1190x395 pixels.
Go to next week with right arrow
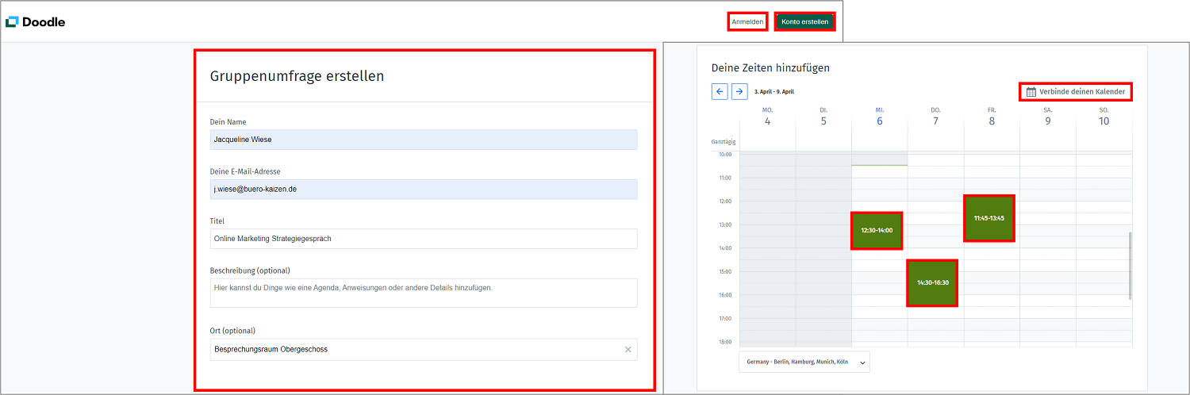[739, 91]
